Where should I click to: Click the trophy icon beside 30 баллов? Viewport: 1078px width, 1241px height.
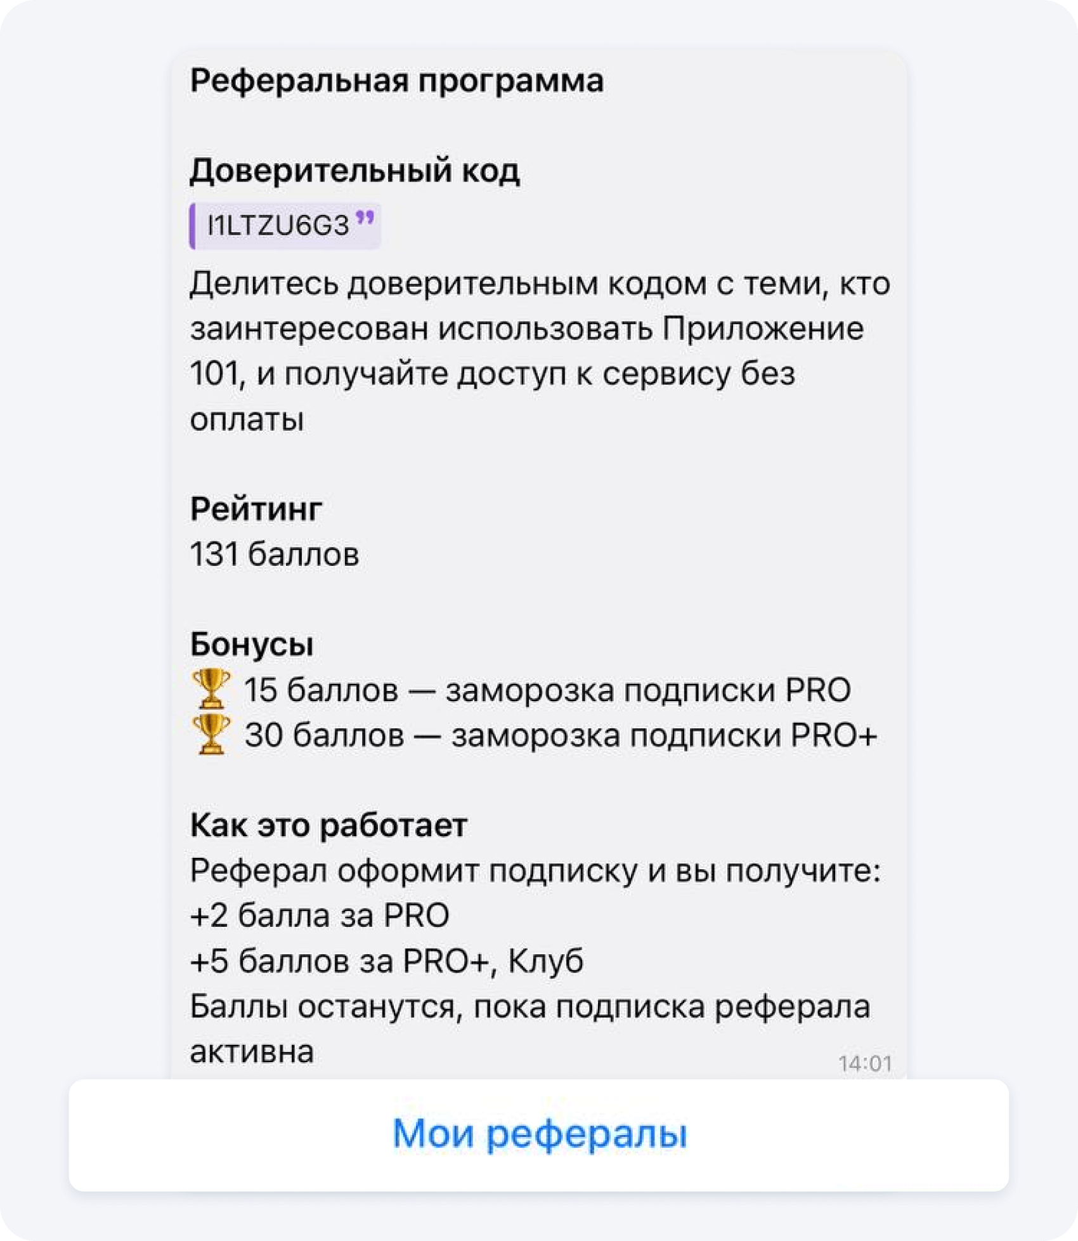pyautogui.click(x=211, y=735)
